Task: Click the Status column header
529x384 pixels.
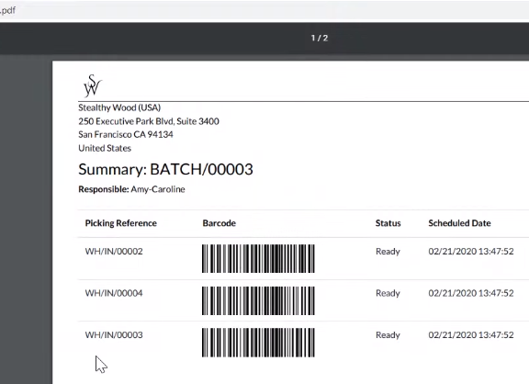Action: click(388, 223)
